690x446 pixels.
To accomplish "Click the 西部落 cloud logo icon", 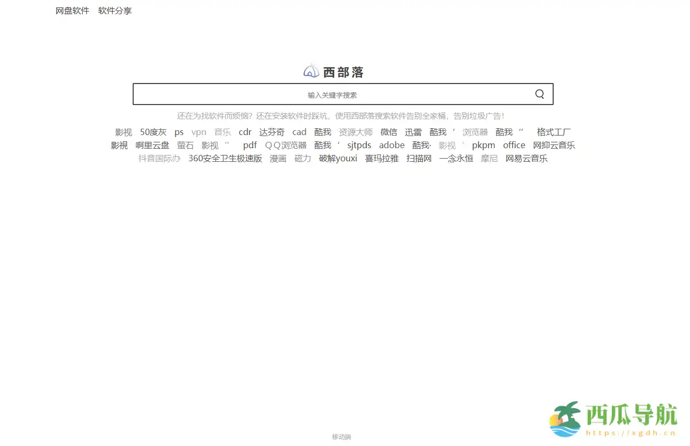I will pos(312,70).
